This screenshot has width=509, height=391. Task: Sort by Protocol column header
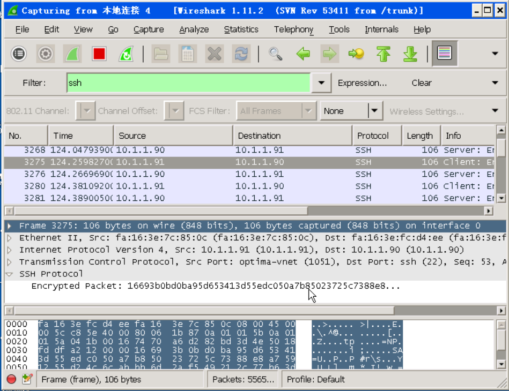[377, 136]
